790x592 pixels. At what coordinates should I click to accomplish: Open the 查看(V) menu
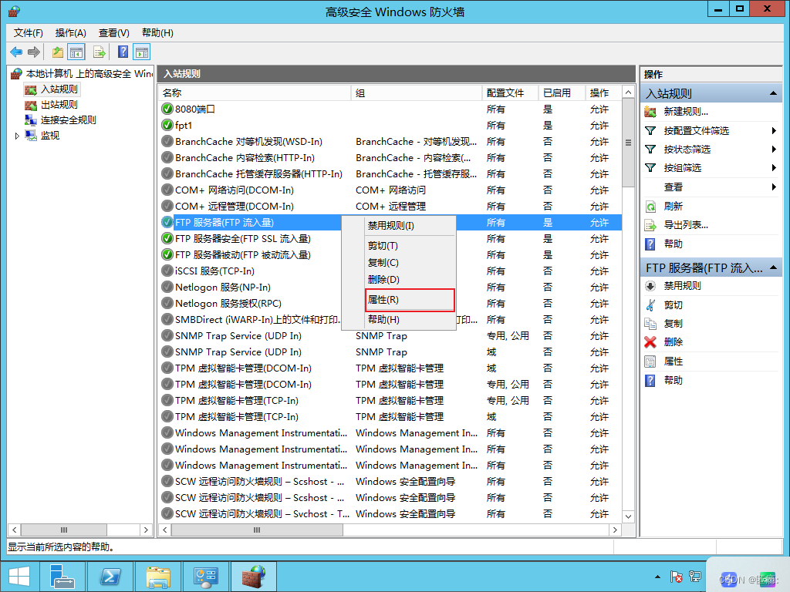click(x=114, y=32)
